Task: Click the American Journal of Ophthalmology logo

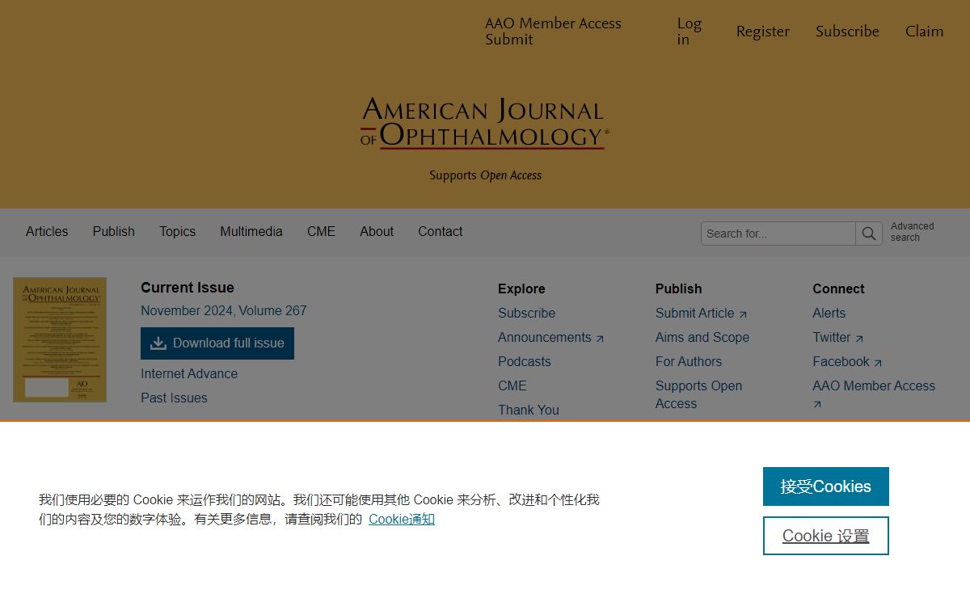Action: pos(485,124)
